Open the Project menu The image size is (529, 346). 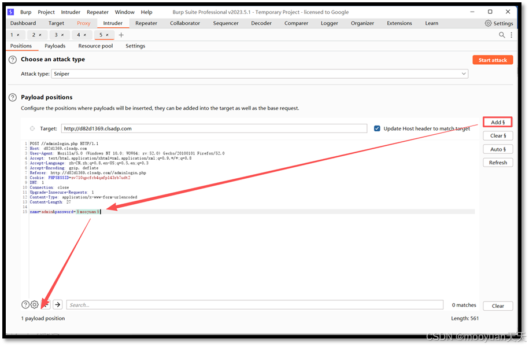tap(46, 12)
